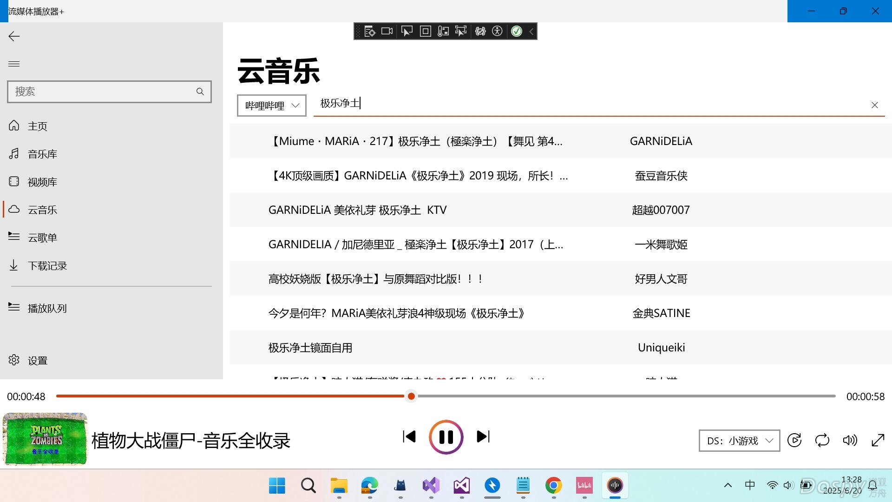The image size is (892, 502).
Task: Open File Explorer from taskbar
Action: coord(339,485)
